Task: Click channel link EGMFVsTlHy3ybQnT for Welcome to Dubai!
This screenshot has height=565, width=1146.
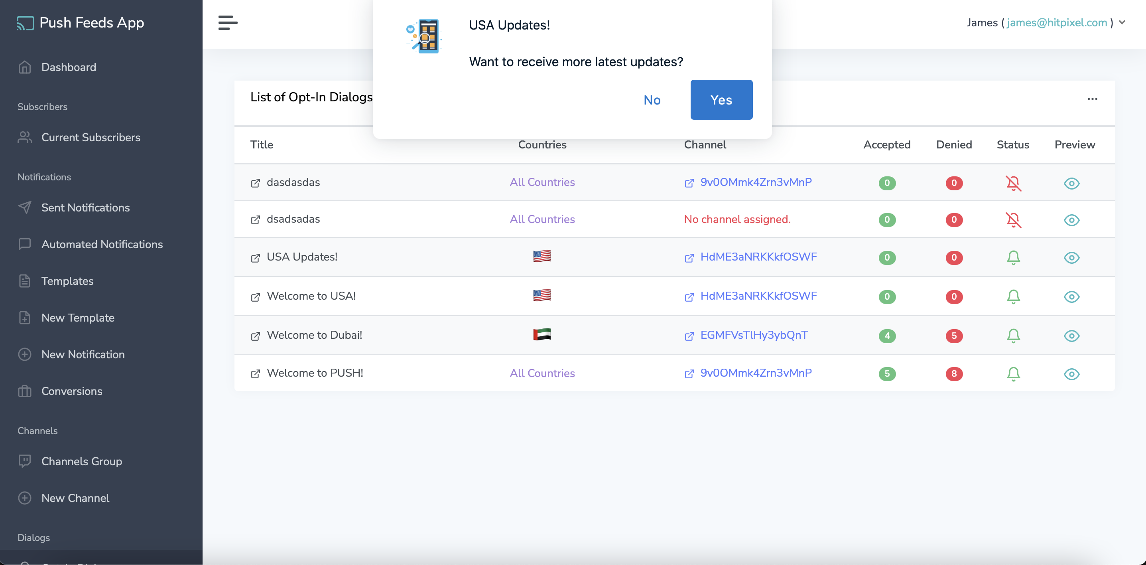Action: [754, 335]
